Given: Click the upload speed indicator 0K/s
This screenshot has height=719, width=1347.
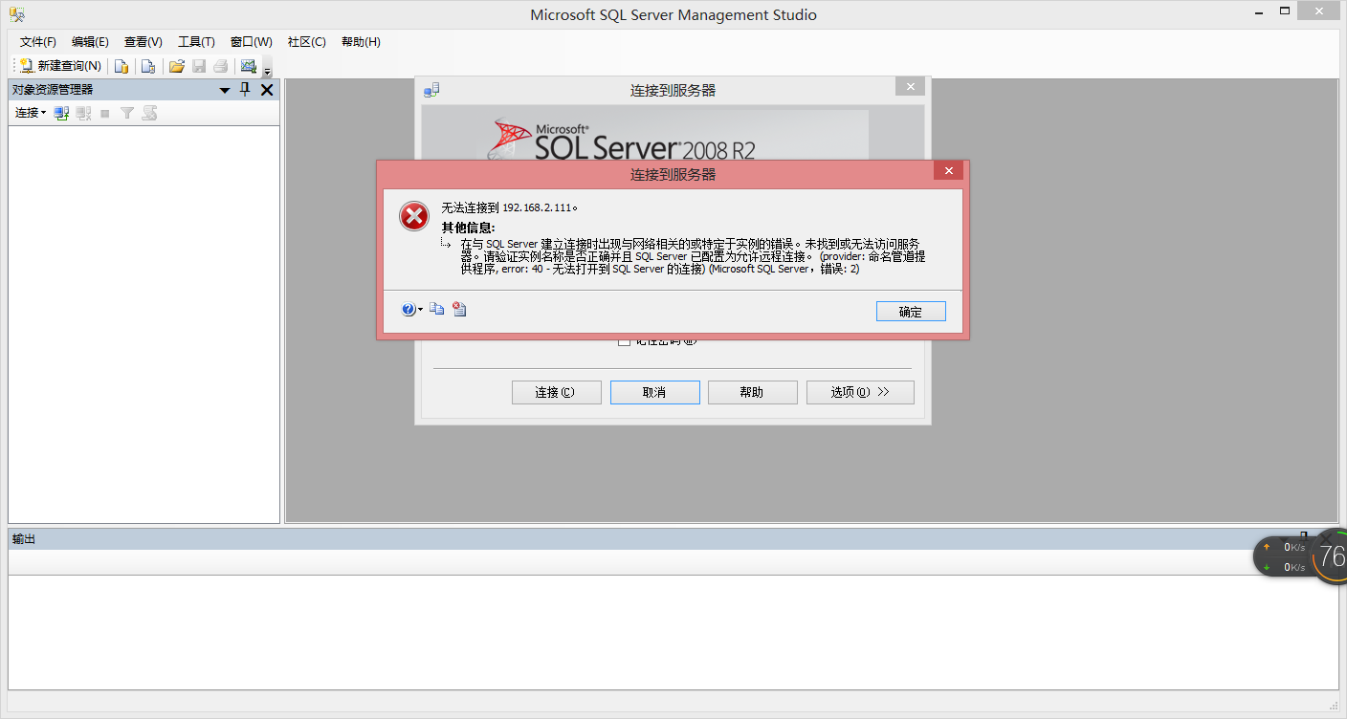Looking at the screenshot, I should pyautogui.click(x=1285, y=547).
